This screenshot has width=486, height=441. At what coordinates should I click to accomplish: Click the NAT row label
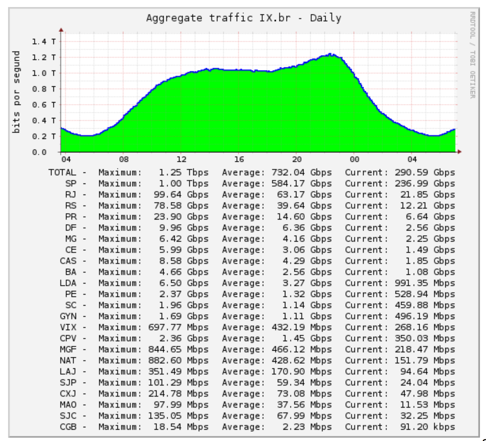pos(68,361)
